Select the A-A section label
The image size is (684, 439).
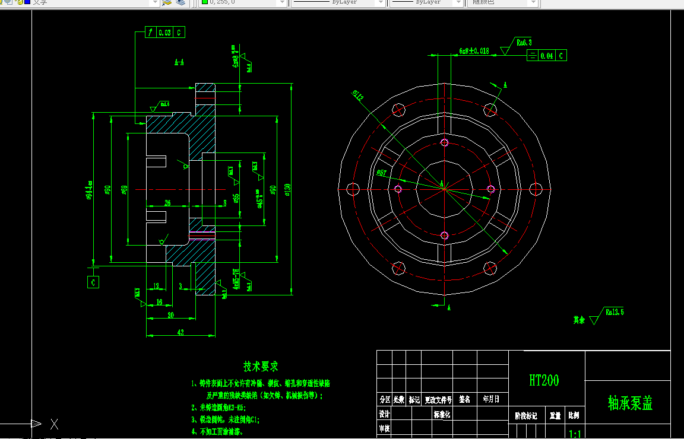pos(179,62)
